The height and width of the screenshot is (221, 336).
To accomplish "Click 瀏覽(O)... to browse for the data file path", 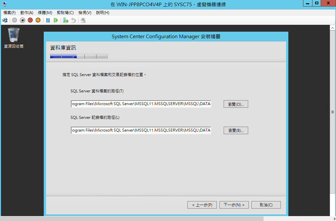I will [236, 104].
